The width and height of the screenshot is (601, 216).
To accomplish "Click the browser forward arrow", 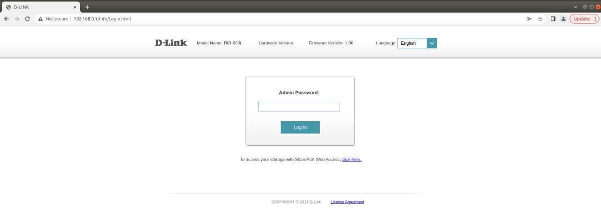I will tap(18, 18).
